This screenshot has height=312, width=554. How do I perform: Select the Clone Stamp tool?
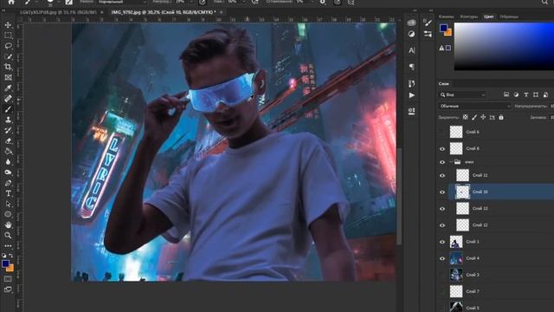(8, 120)
